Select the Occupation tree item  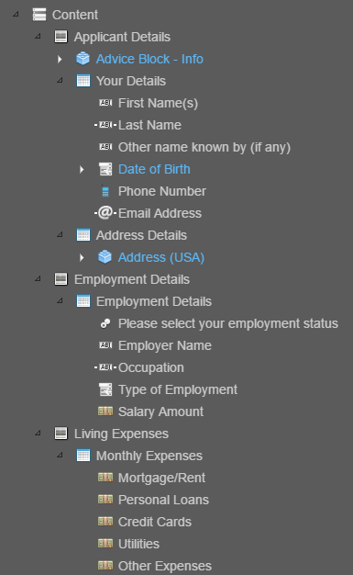pyautogui.click(x=151, y=367)
